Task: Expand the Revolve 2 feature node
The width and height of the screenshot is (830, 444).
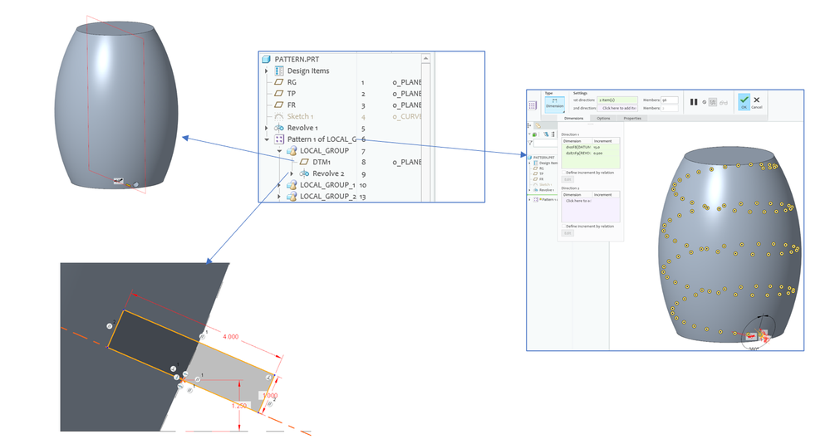Action: (x=291, y=173)
